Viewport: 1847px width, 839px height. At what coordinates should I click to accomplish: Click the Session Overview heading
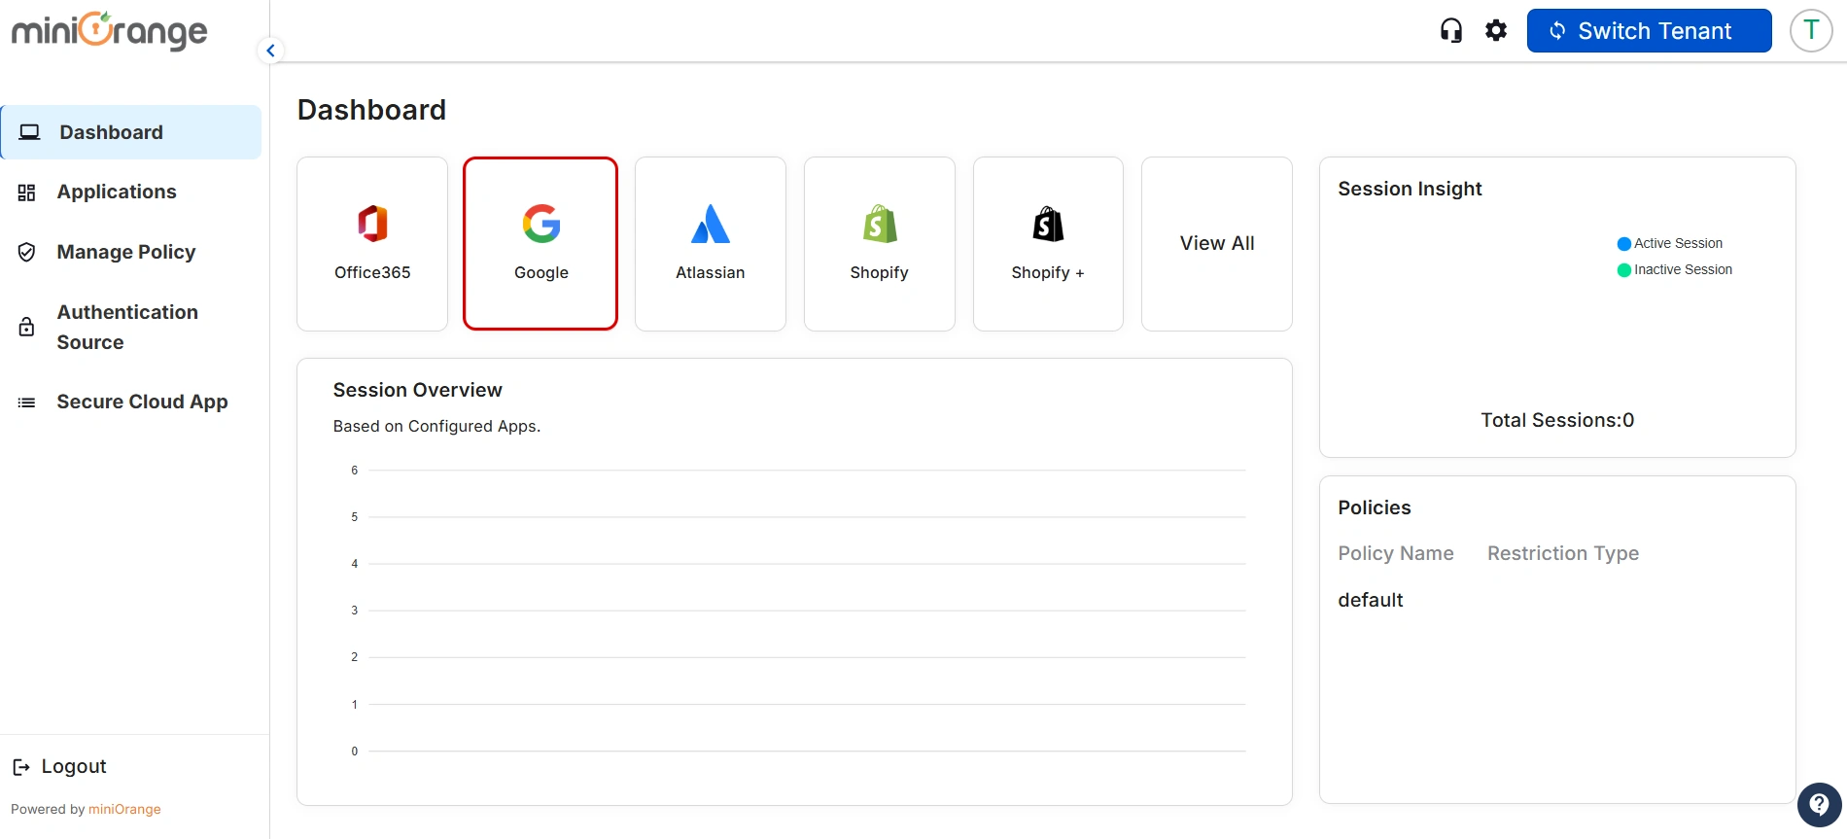pos(418,390)
